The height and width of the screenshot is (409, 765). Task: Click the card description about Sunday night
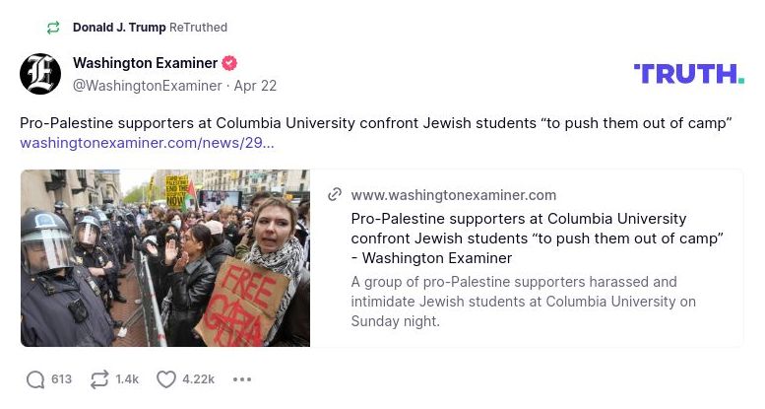click(x=523, y=302)
